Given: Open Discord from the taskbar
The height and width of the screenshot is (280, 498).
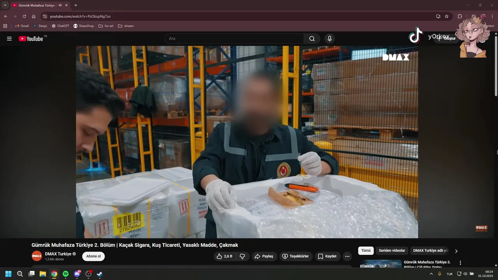Looking at the screenshot, I should (77, 274).
